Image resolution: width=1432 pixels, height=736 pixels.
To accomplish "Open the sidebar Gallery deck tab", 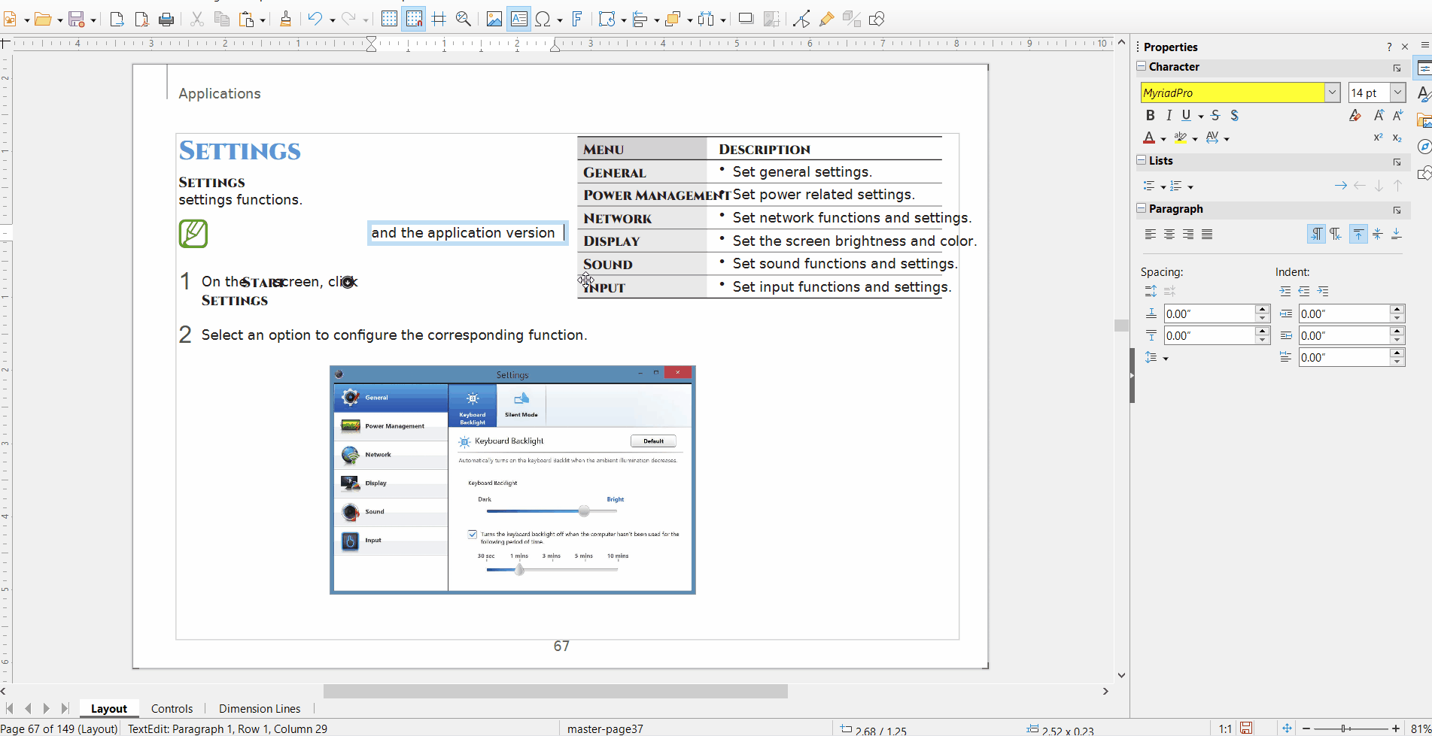I will 1423,120.
